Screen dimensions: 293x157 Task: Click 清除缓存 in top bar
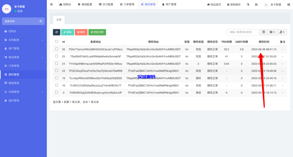pyautogui.click(x=234, y=5)
